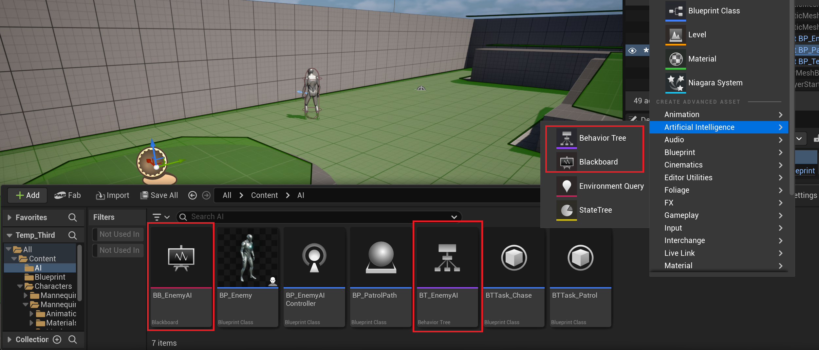
Task: Go forward in Content Browser history
Action: coord(206,195)
